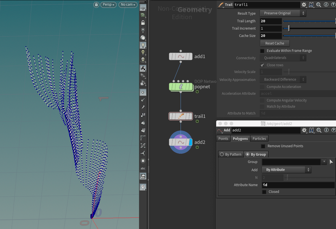336x229 pixels.
Task: Toggle Remove Unused Points checkbox
Action: pyautogui.click(x=263, y=146)
